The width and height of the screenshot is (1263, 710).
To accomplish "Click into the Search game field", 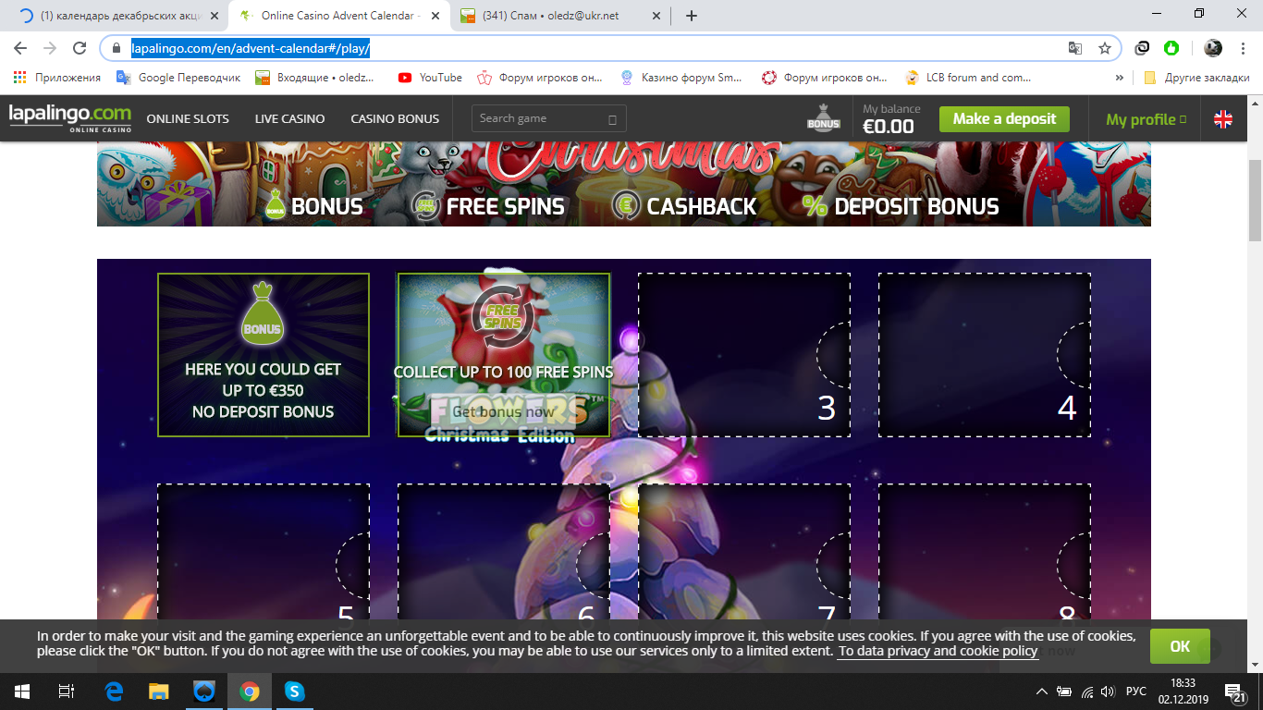I will tap(549, 118).
